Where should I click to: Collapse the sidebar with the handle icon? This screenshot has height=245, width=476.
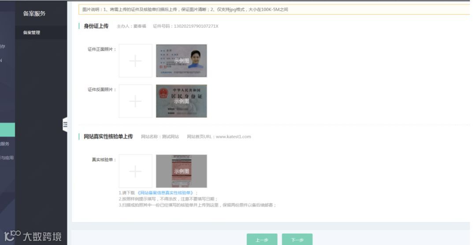pyautogui.click(x=65, y=124)
